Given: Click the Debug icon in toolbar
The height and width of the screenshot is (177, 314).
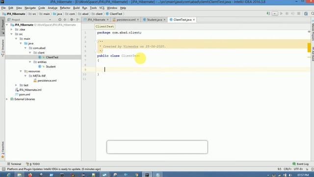Looking at the screenshot, I should point(287,14).
